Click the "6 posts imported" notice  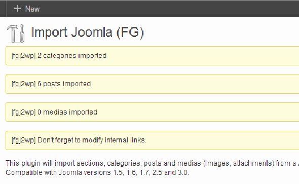(x=153, y=84)
